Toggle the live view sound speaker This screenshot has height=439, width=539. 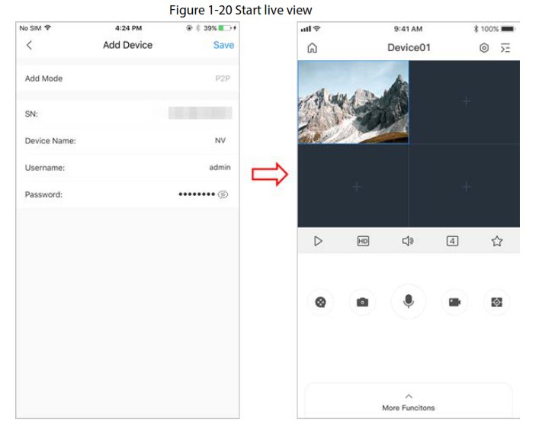click(x=408, y=241)
